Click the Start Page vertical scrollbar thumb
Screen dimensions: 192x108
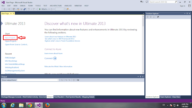click(143, 22)
